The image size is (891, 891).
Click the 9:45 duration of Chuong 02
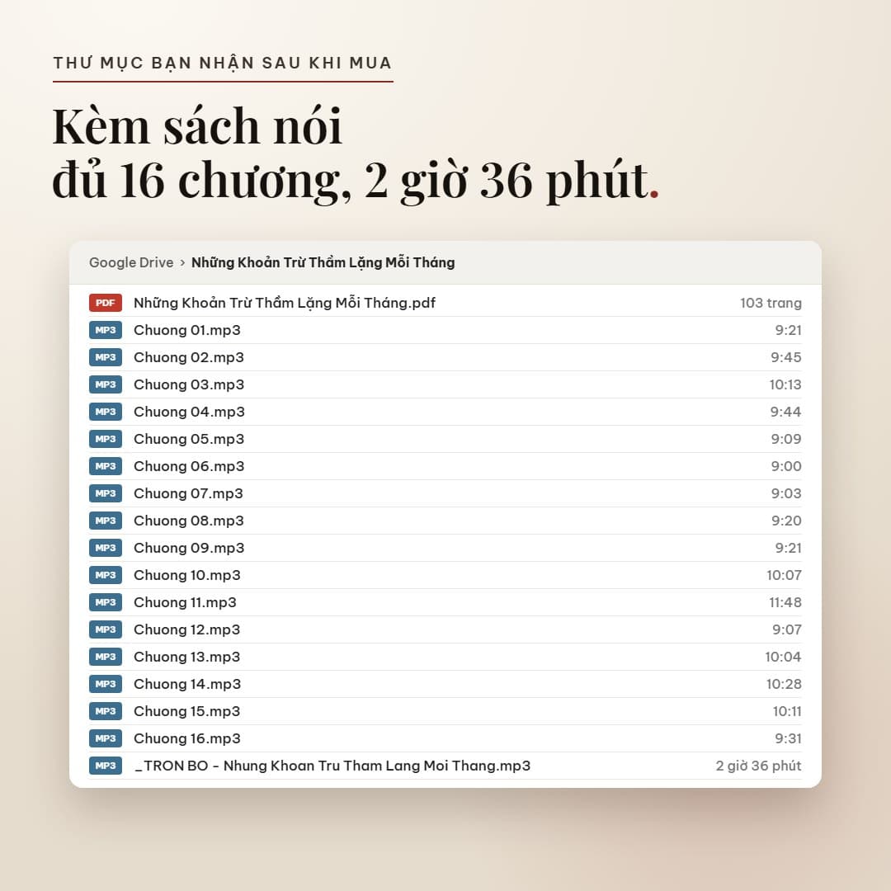786,358
